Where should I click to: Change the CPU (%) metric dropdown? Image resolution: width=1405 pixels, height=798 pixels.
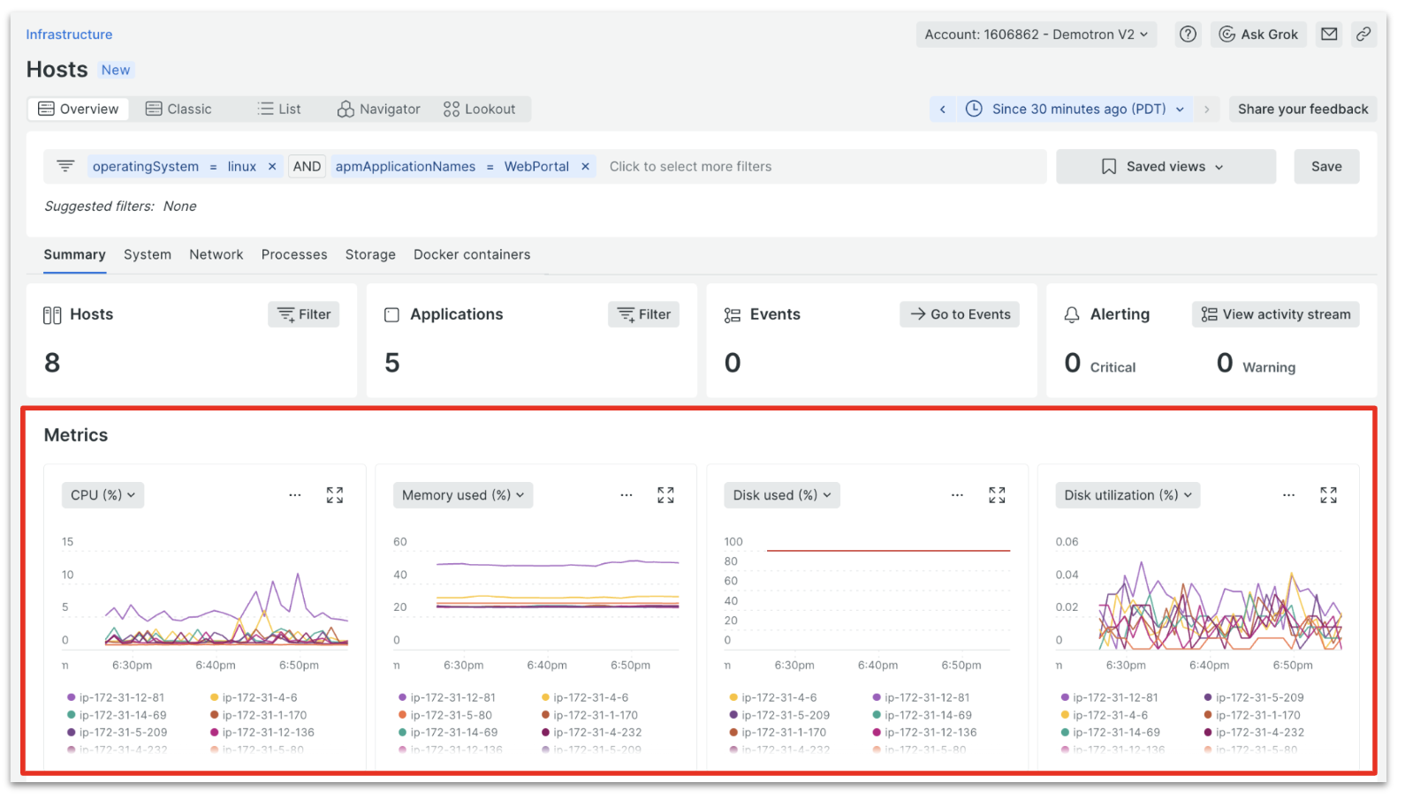click(103, 495)
